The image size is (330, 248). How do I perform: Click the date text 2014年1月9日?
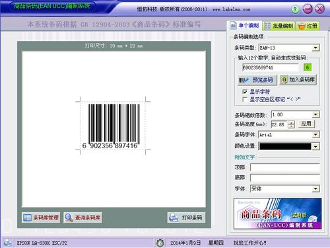click(185, 243)
